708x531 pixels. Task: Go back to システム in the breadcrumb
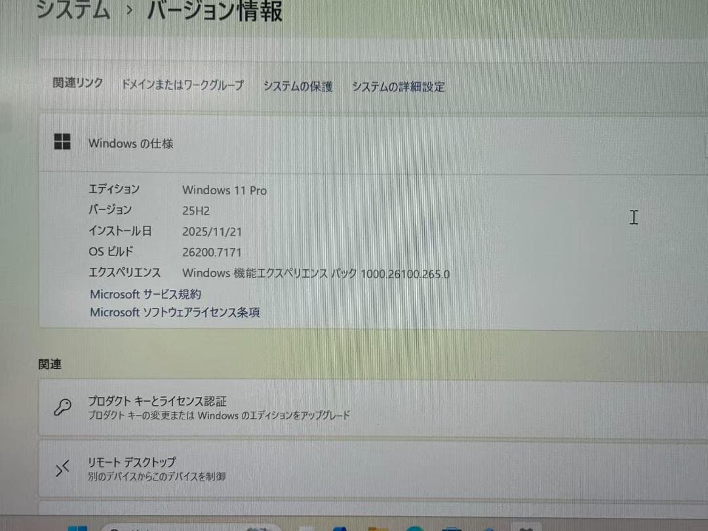click(73, 9)
